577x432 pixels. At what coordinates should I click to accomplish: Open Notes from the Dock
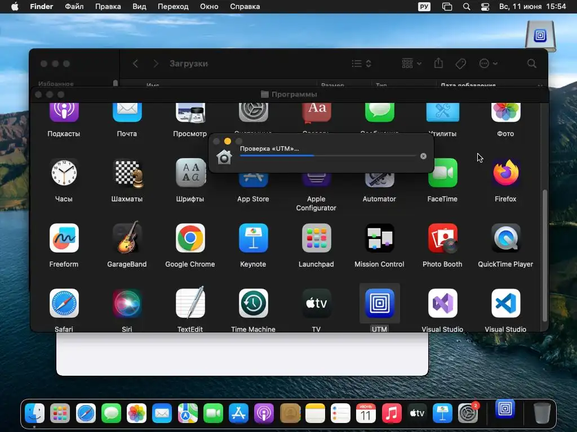(x=315, y=413)
